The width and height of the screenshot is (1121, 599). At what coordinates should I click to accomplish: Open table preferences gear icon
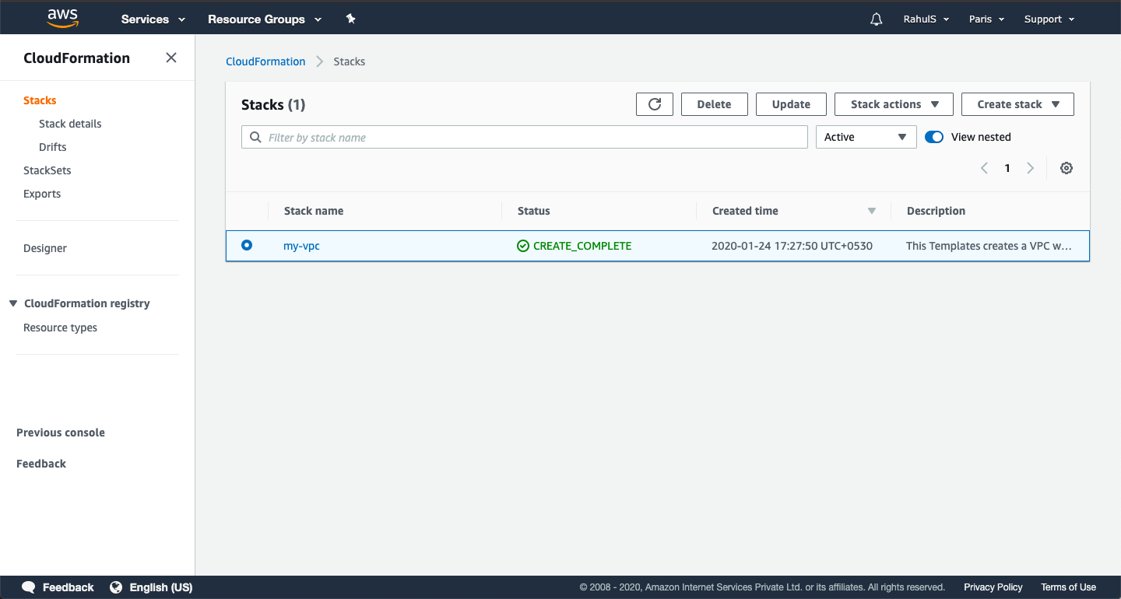point(1067,168)
